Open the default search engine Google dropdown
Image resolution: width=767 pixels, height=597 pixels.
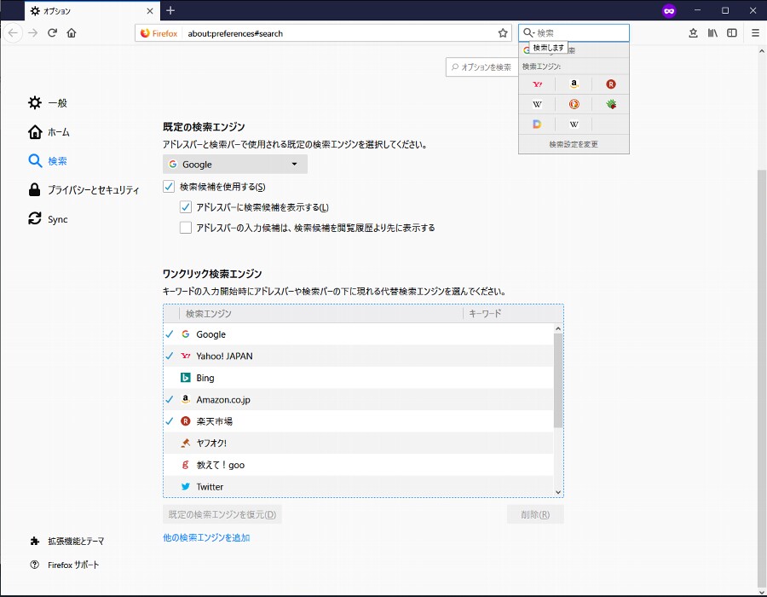234,165
